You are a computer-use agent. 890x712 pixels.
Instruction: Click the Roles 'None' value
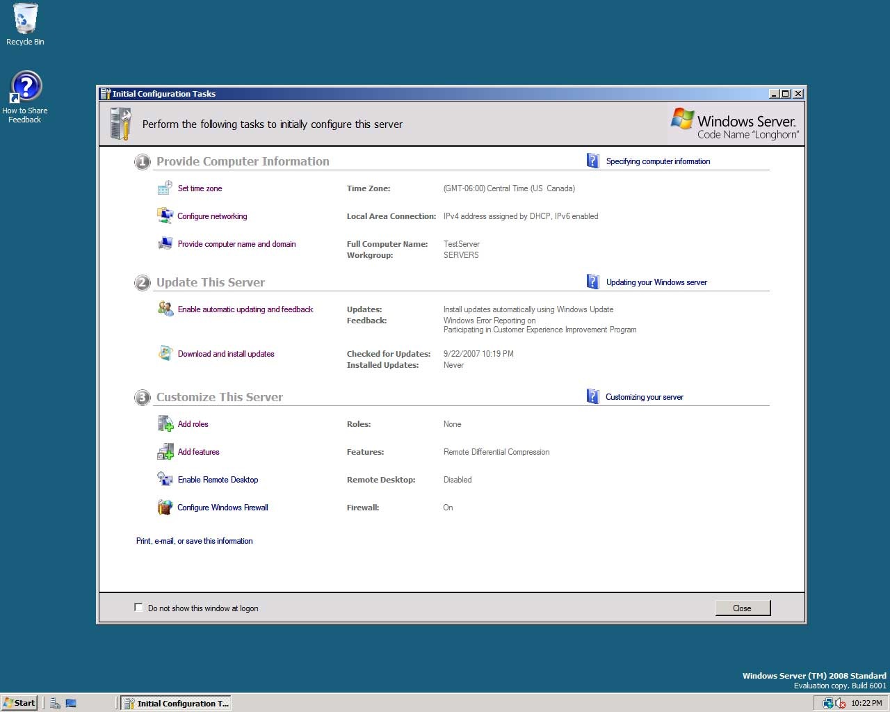(452, 424)
